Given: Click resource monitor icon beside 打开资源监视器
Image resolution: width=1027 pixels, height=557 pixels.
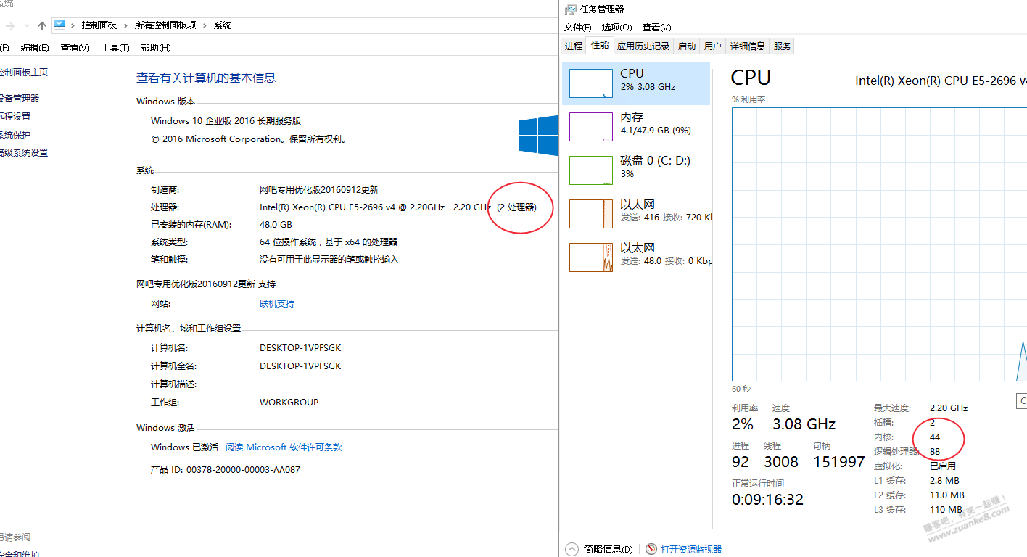Looking at the screenshot, I should 651,549.
